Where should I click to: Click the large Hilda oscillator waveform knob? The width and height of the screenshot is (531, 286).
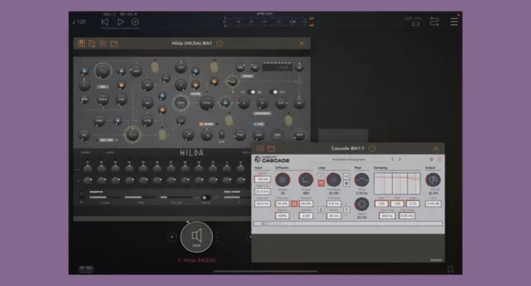click(103, 71)
